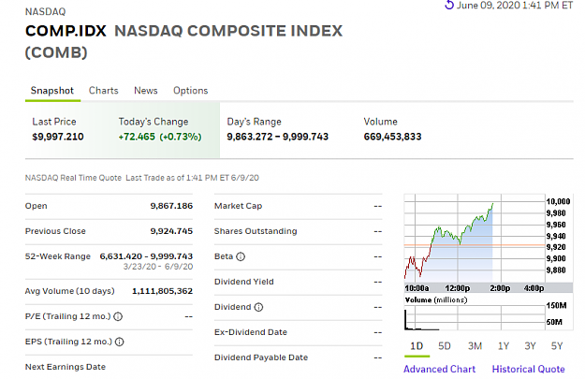Go to the Options tab
Image resolution: width=585 pixels, height=379 pixels.
[x=191, y=91]
